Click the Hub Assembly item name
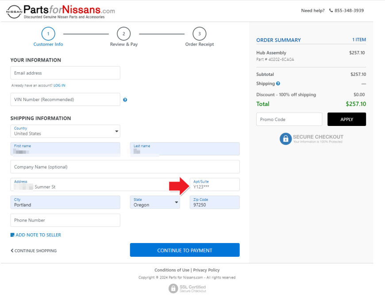385x298 pixels. pos(271,53)
